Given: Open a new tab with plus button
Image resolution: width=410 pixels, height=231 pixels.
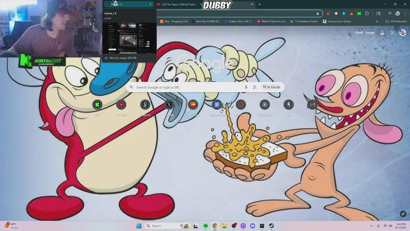Looking at the screenshot, I should click(259, 4).
